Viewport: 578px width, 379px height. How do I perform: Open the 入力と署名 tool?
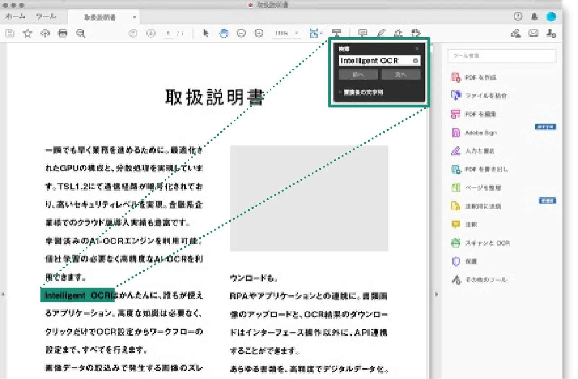[473, 151]
